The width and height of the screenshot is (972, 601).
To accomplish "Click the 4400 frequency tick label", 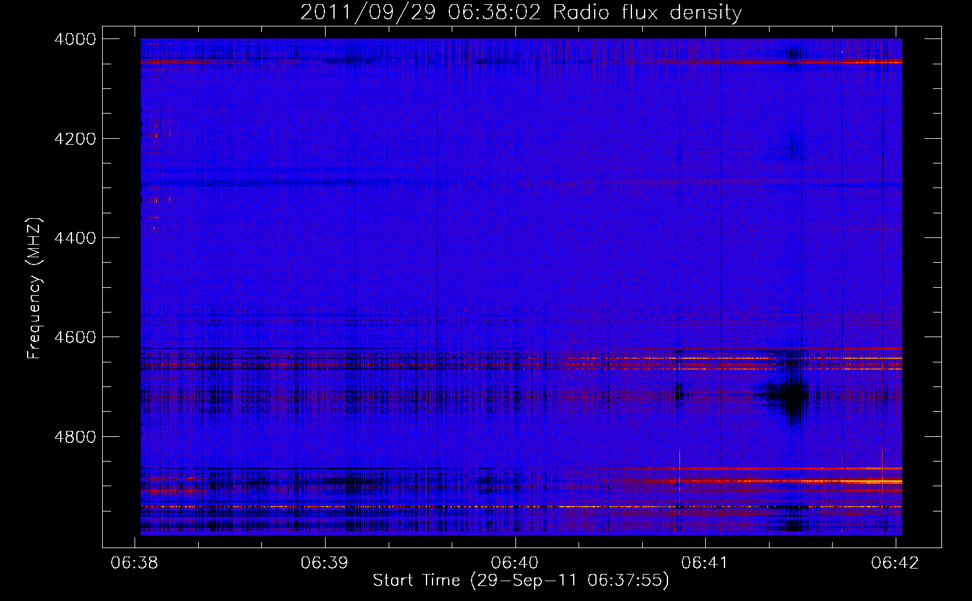I will (75, 238).
